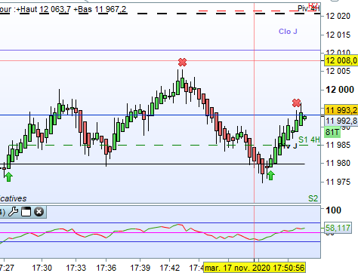Click the green 81T tick counter label
Screen dimensions: 358x273
tap(332, 132)
